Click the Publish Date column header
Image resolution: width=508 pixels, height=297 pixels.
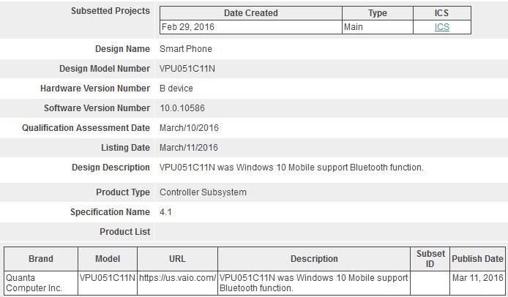(x=477, y=259)
